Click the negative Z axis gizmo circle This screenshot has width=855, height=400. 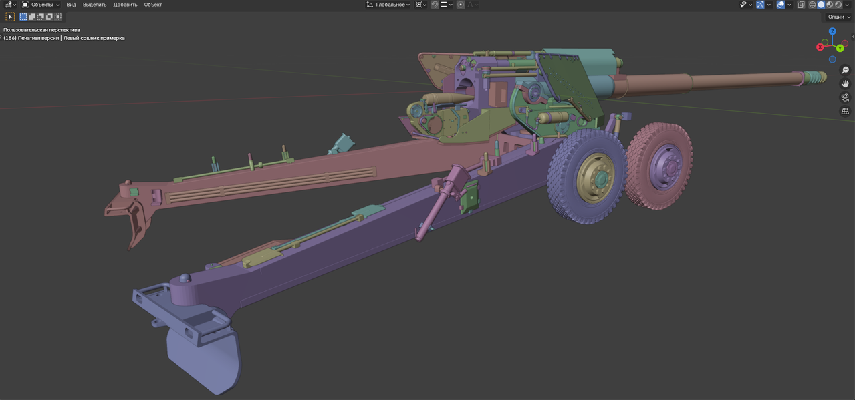point(832,59)
